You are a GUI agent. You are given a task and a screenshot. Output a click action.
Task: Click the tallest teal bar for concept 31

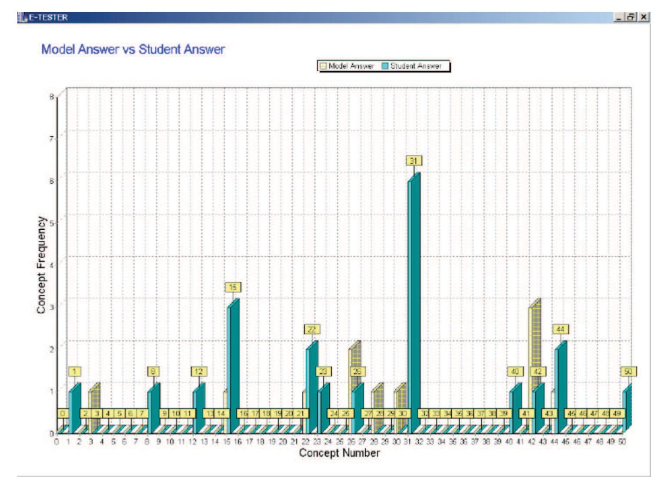click(414, 303)
